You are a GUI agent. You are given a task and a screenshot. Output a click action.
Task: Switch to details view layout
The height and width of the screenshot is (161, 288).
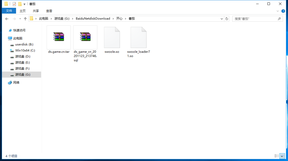tap(277, 156)
